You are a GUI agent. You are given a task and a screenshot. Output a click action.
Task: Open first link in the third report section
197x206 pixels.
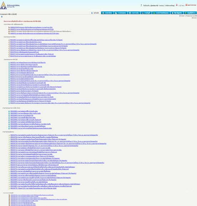tap(28, 62)
